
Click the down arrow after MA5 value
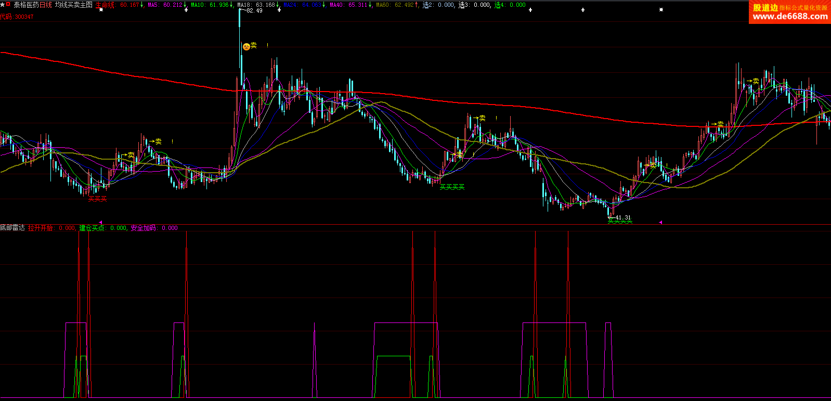click(185, 5)
